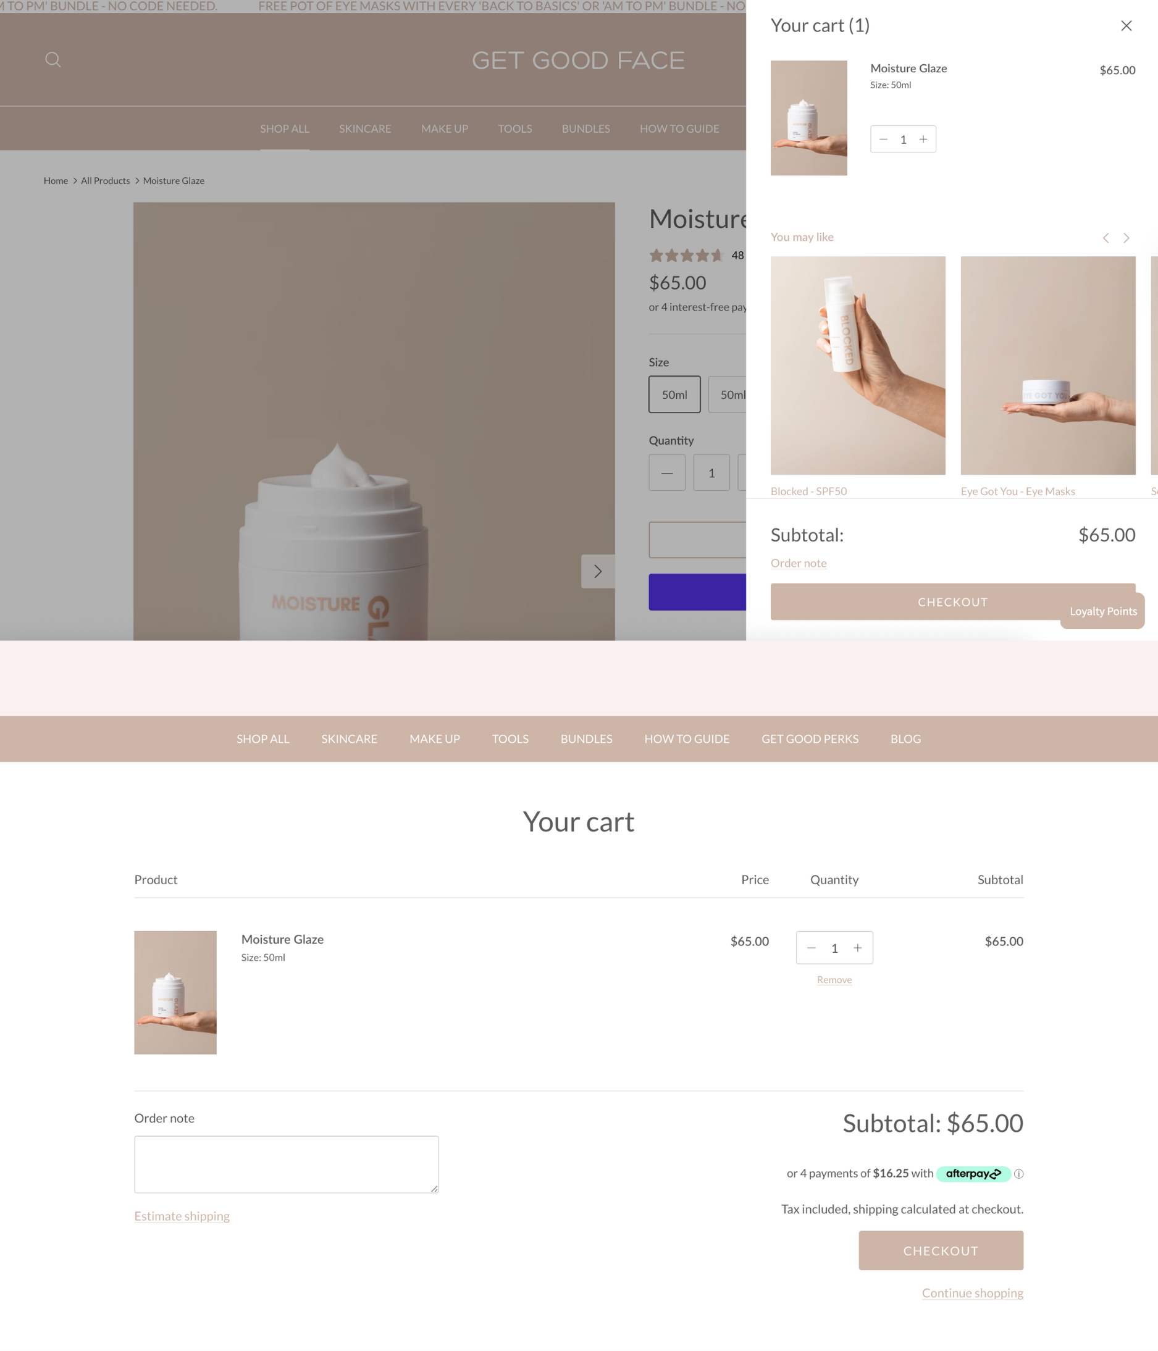Focus the Order note text area
1158x1351 pixels.
pos(286,1165)
